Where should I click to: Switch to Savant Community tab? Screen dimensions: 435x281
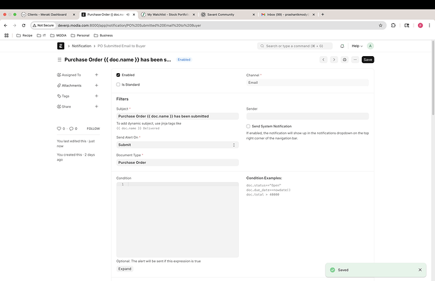(x=221, y=14)
